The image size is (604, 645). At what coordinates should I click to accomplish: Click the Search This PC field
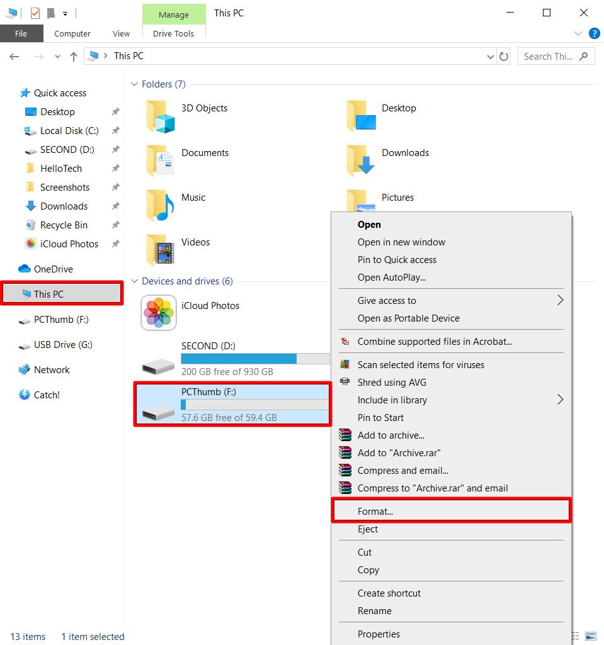tap(548, 57)
